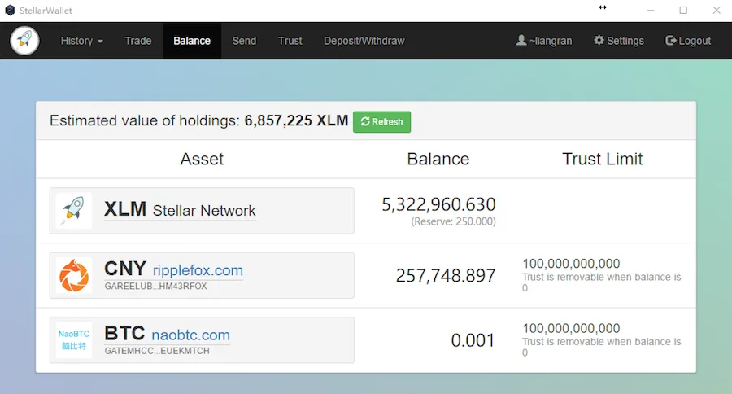Image resolution: width=732 pixels, height=394 pixels.
Task: Switch to the Send tab
Action: coord(244,41)
